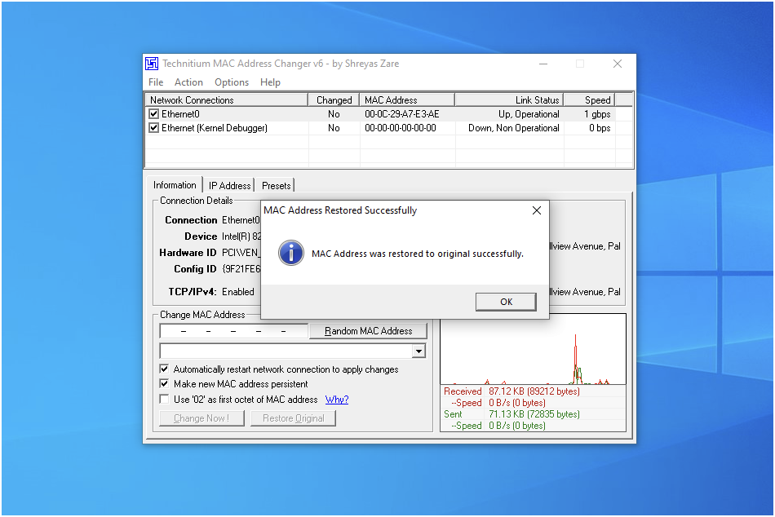Enable Use '02' as first octet

click(x=164, y=400)
